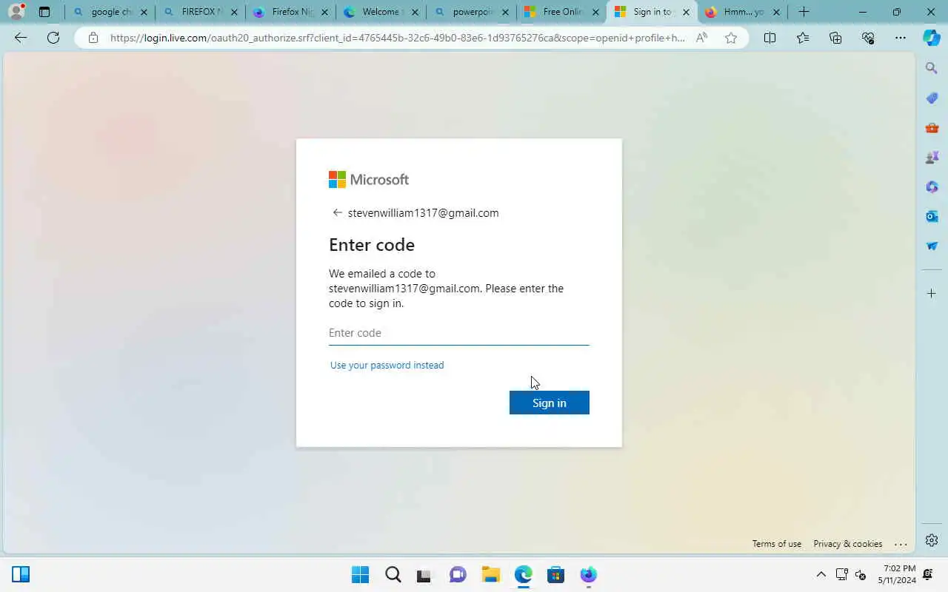Switch to the 'powerpoin' search tab
The width and height of the screenshot is (948, 592).
click(473, 12)
